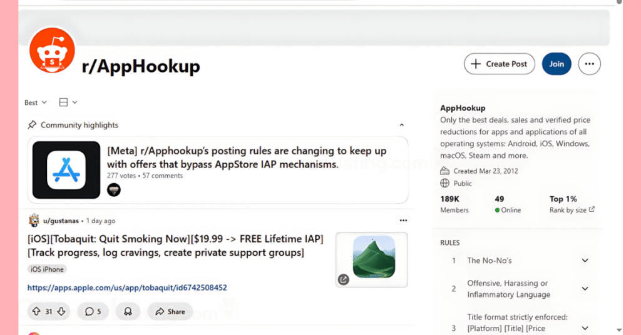641x335 pixels.
Task: Open the Rank by size link
Action: tap(572, 210)
